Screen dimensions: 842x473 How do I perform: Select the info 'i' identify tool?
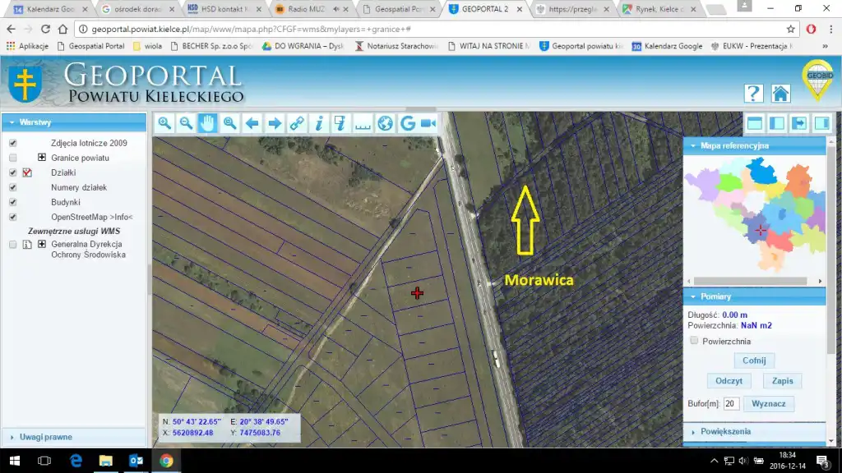tap(319, 123)
